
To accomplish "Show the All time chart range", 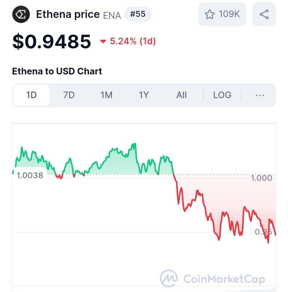I will [x=181, y=95].
